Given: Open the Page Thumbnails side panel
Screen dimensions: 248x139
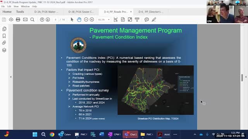Looking at the screenshot, I should click(4, 29).
